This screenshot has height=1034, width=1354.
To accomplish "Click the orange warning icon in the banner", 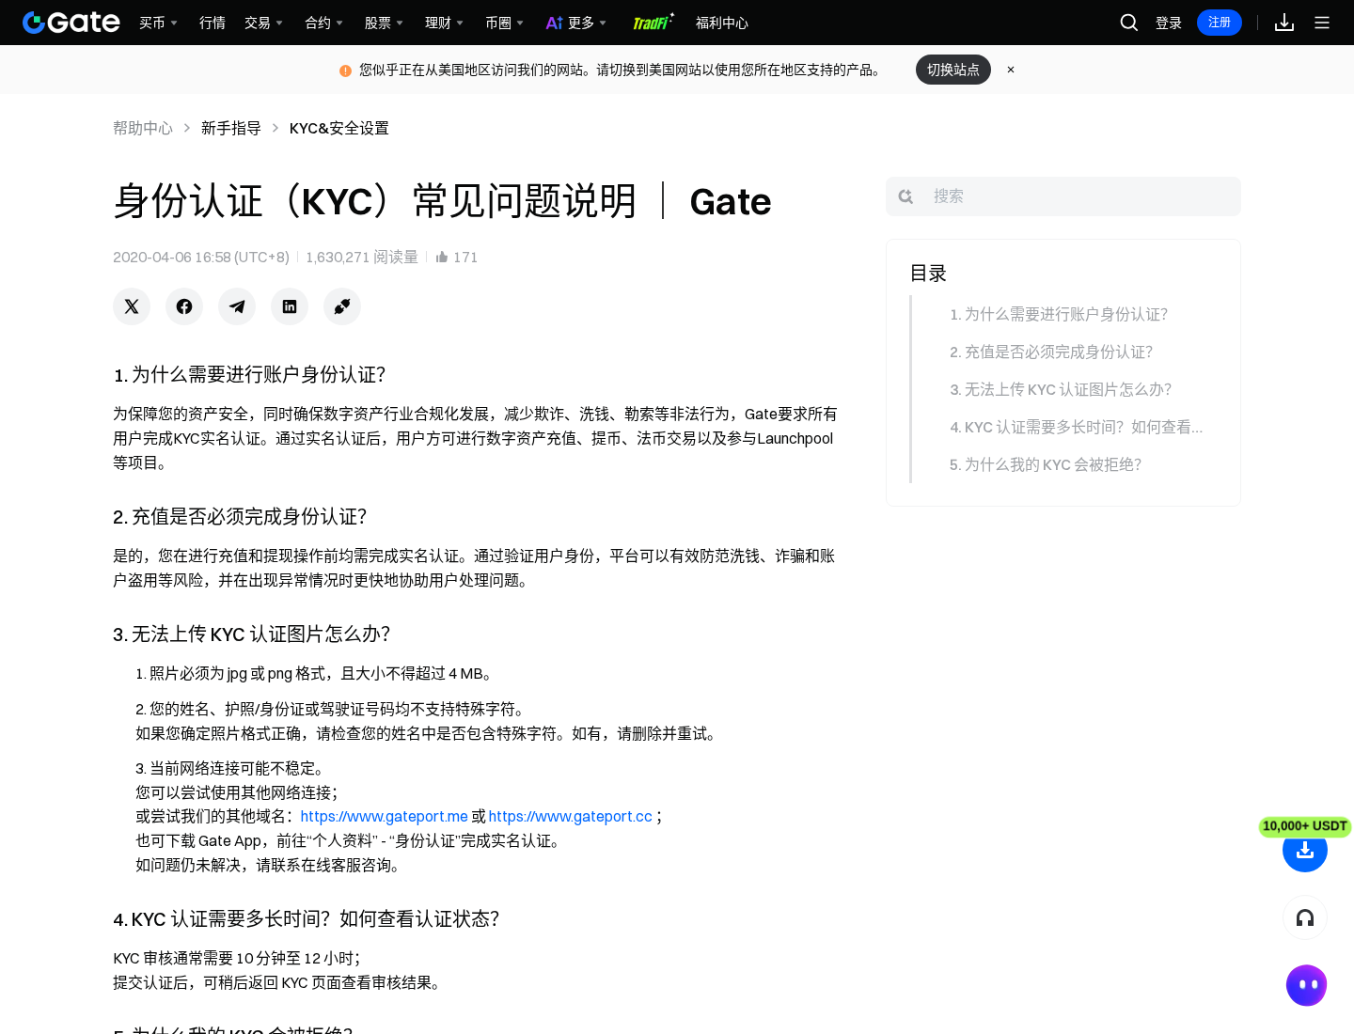I will click(x=345, y=70).
